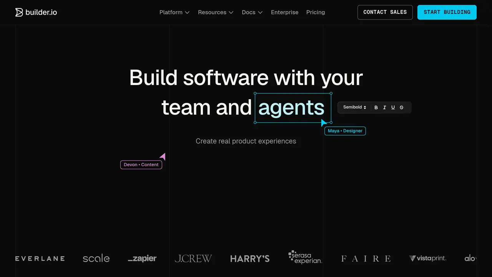Click the J.Crew logo
Image resolution: width=492 pixels, height=277 pixels.
click(x=193, y=259)
